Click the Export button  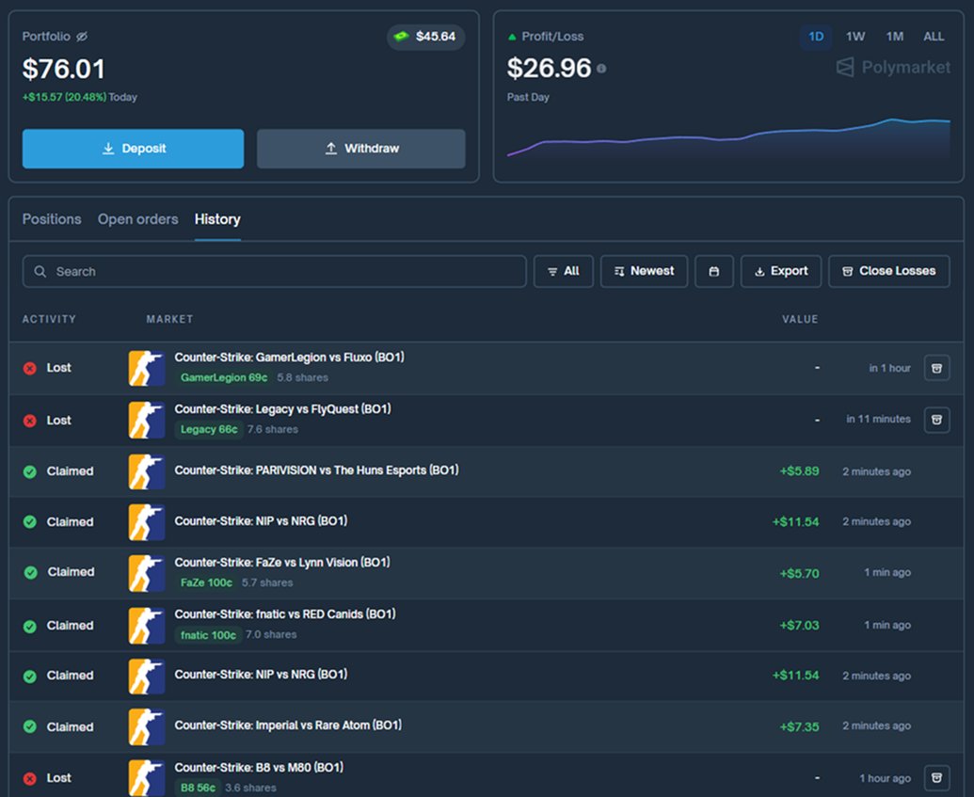781,271
